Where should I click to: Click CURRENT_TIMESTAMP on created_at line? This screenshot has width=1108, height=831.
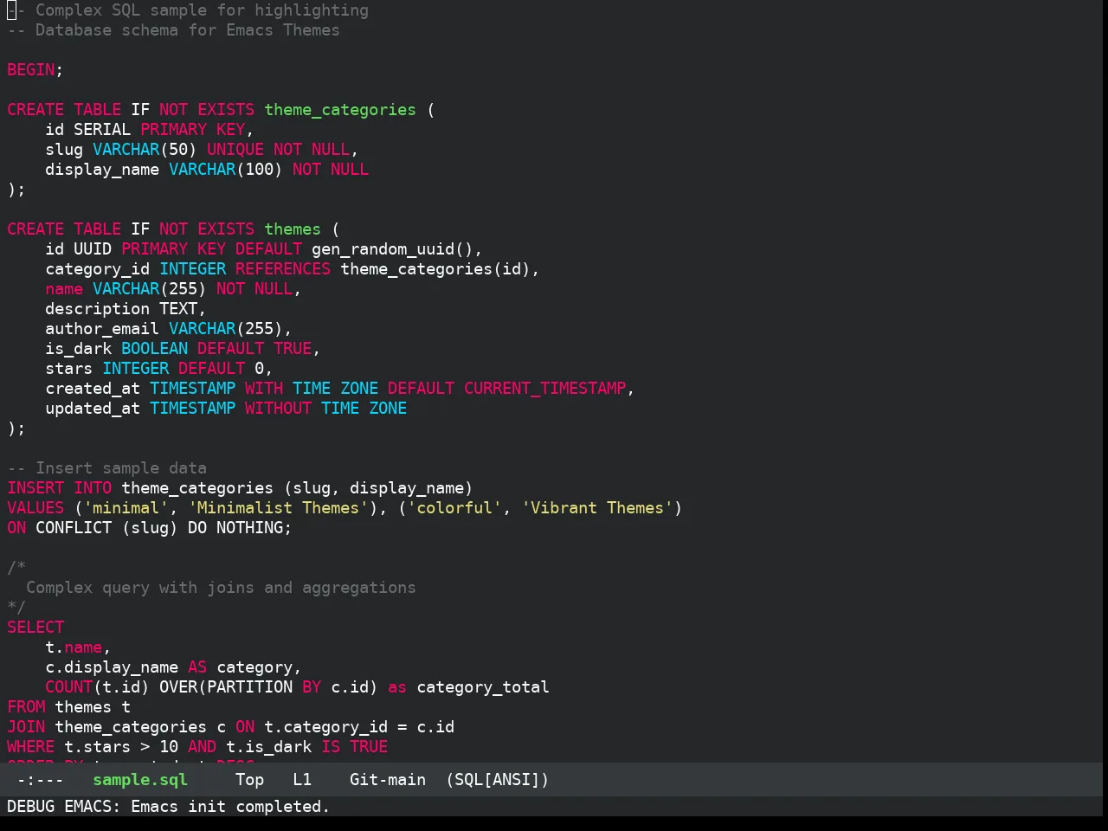tap(544, 389)
